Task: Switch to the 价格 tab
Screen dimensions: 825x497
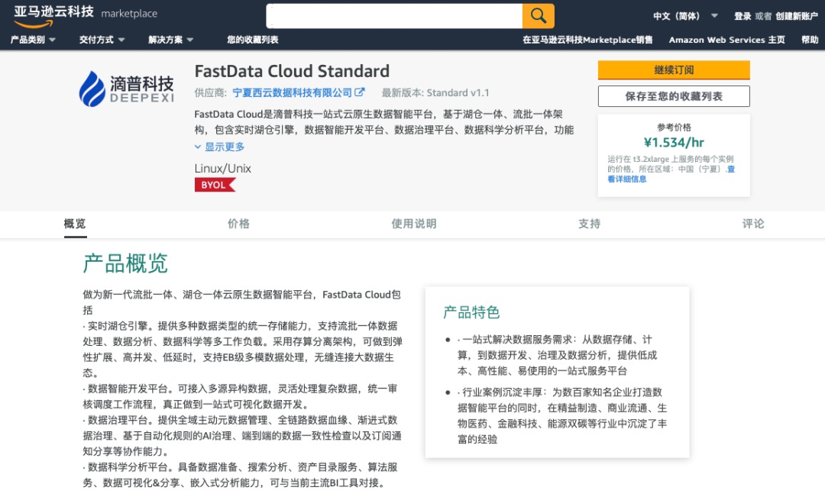Action: [238, 224]
